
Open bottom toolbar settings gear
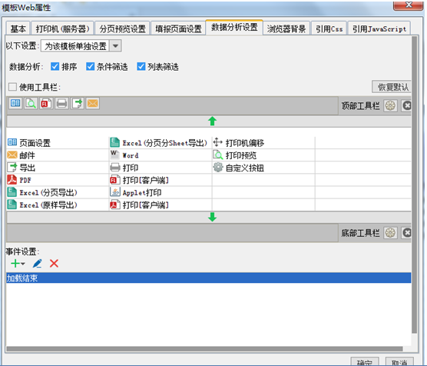click(x=390, y=233)
